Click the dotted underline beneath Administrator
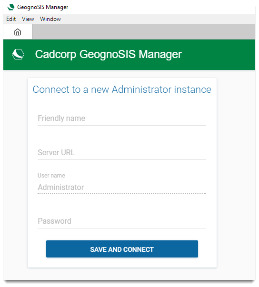Image resolution: width=259 pixels, height=287 pixels. [x=122, y=193]
